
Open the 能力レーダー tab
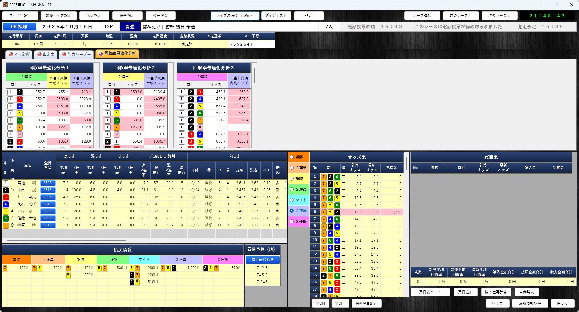coord(76,54)
